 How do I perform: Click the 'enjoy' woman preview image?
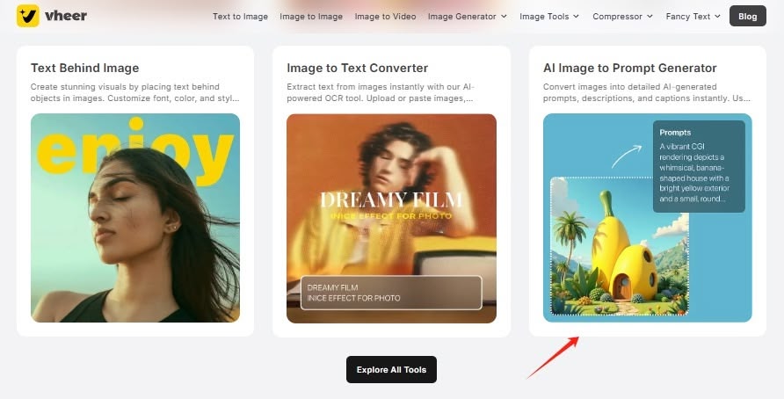coord(135,217)
